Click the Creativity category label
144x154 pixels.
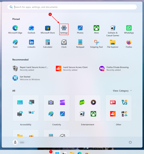point(57,124)
